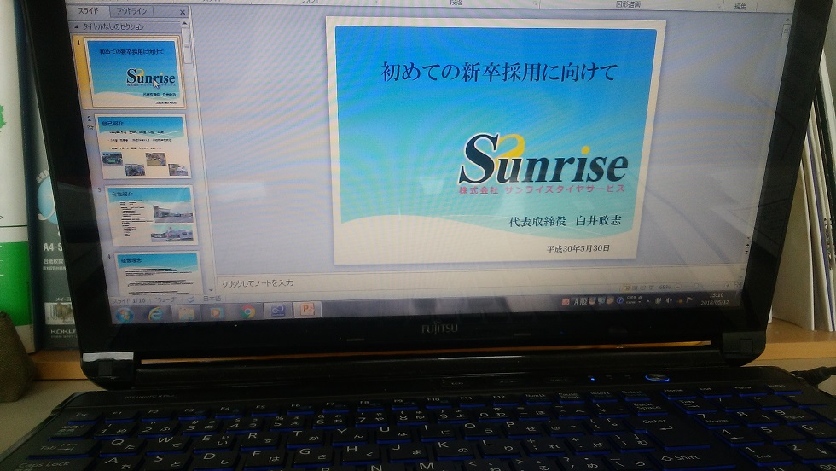Switch to Slide Sorter view icon
This screenshot has height=471, width=836.
pos(635,288)
